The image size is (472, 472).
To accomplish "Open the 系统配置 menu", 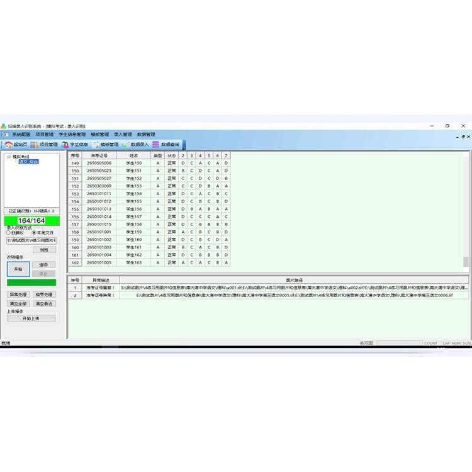I will pyautogui.click(x=21, y=134).
